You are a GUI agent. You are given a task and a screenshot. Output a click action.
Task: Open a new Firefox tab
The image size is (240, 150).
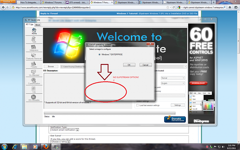[x=213, y=2]
